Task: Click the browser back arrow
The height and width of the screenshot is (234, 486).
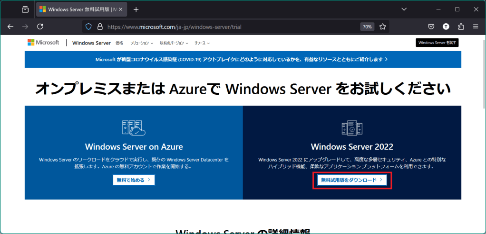Action: [10, 27]
